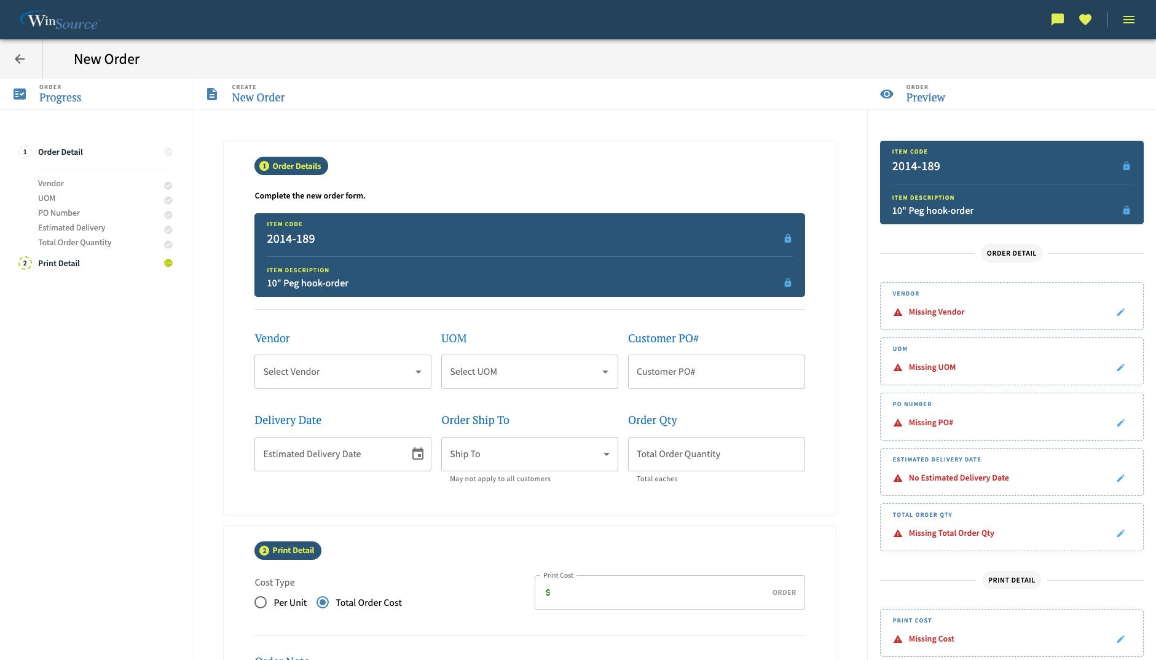Click the ORDER label in the Print Cost field
This screenshot has width=1156, height=660.
click(x=784, y=592)
